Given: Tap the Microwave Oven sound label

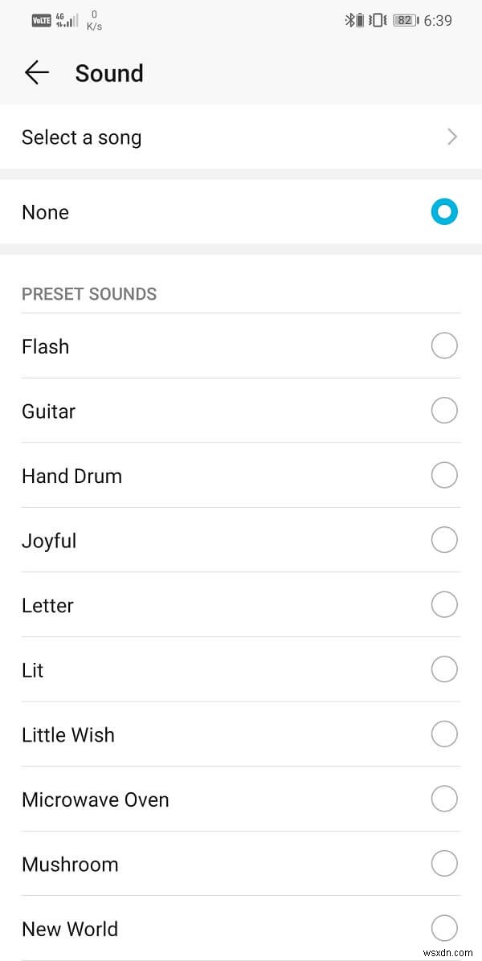Looking at the screenshot, I should coord(96,799).
